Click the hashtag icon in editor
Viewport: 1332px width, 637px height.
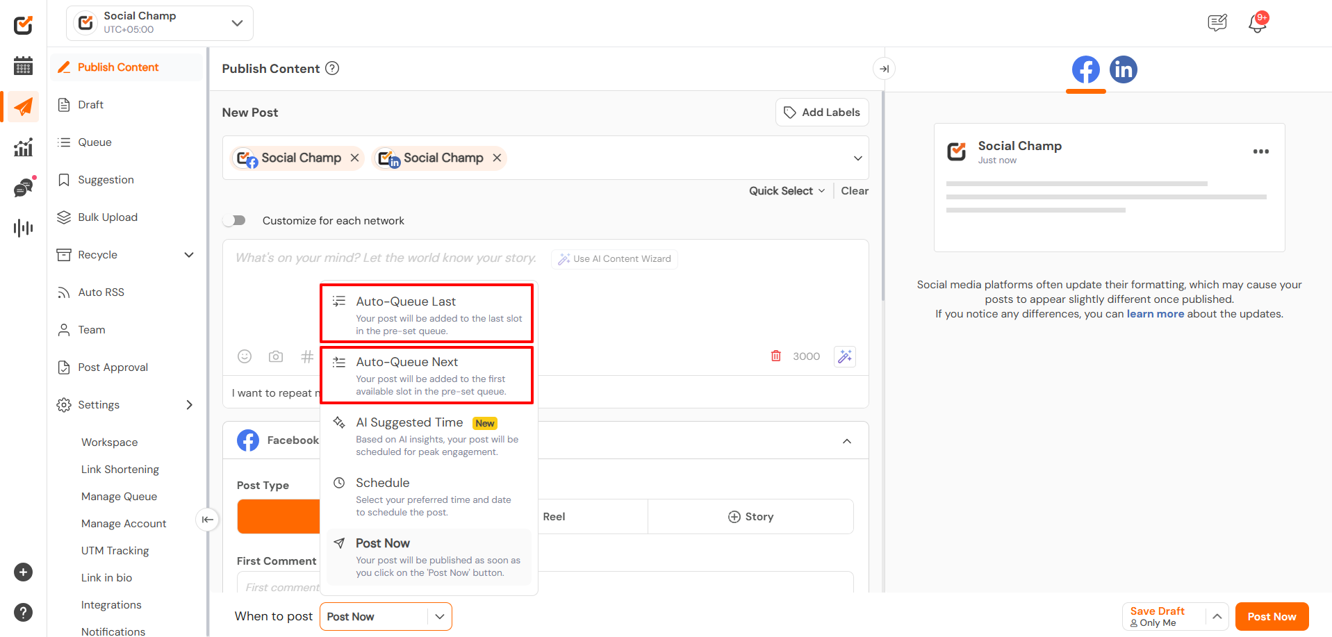[307, 356]
